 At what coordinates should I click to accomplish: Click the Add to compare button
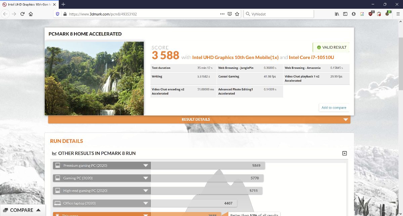pos(333,108)
